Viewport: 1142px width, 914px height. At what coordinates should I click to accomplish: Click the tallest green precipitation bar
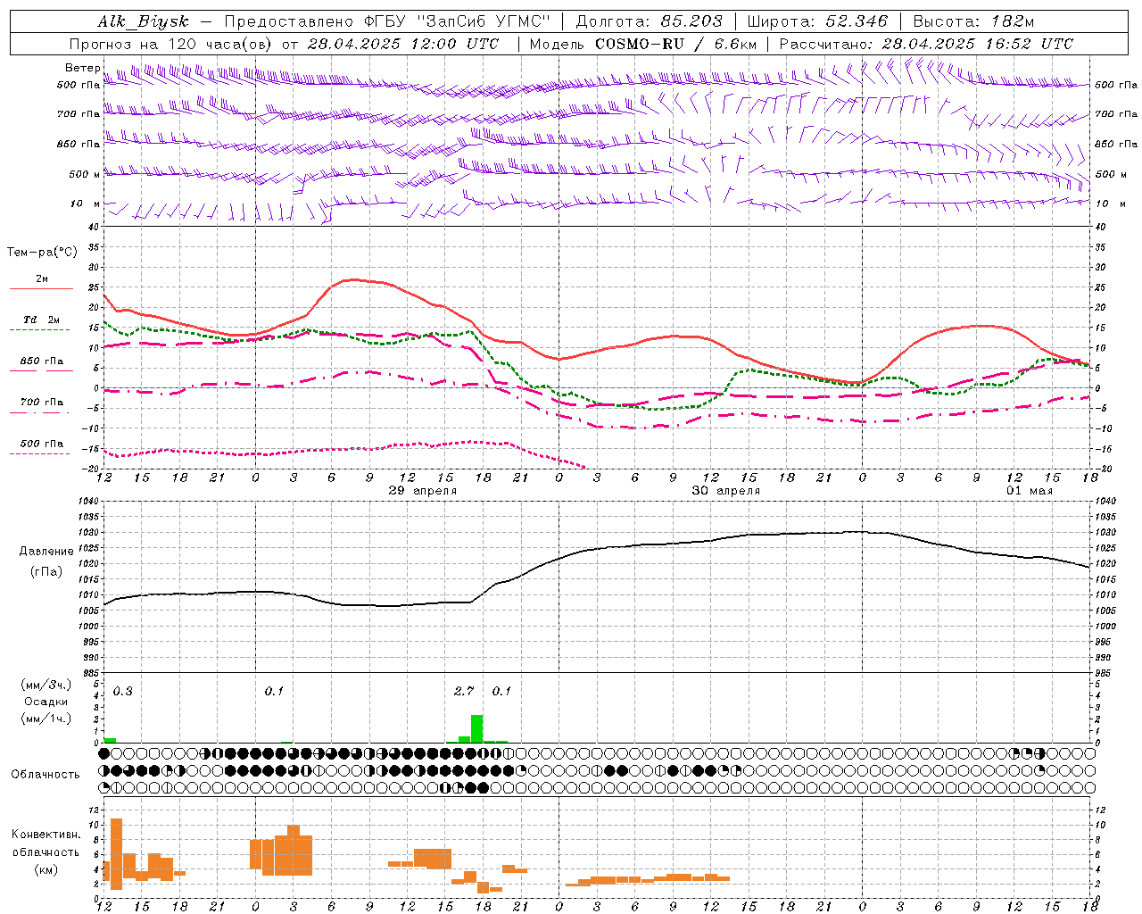click(x=477, y=728)
